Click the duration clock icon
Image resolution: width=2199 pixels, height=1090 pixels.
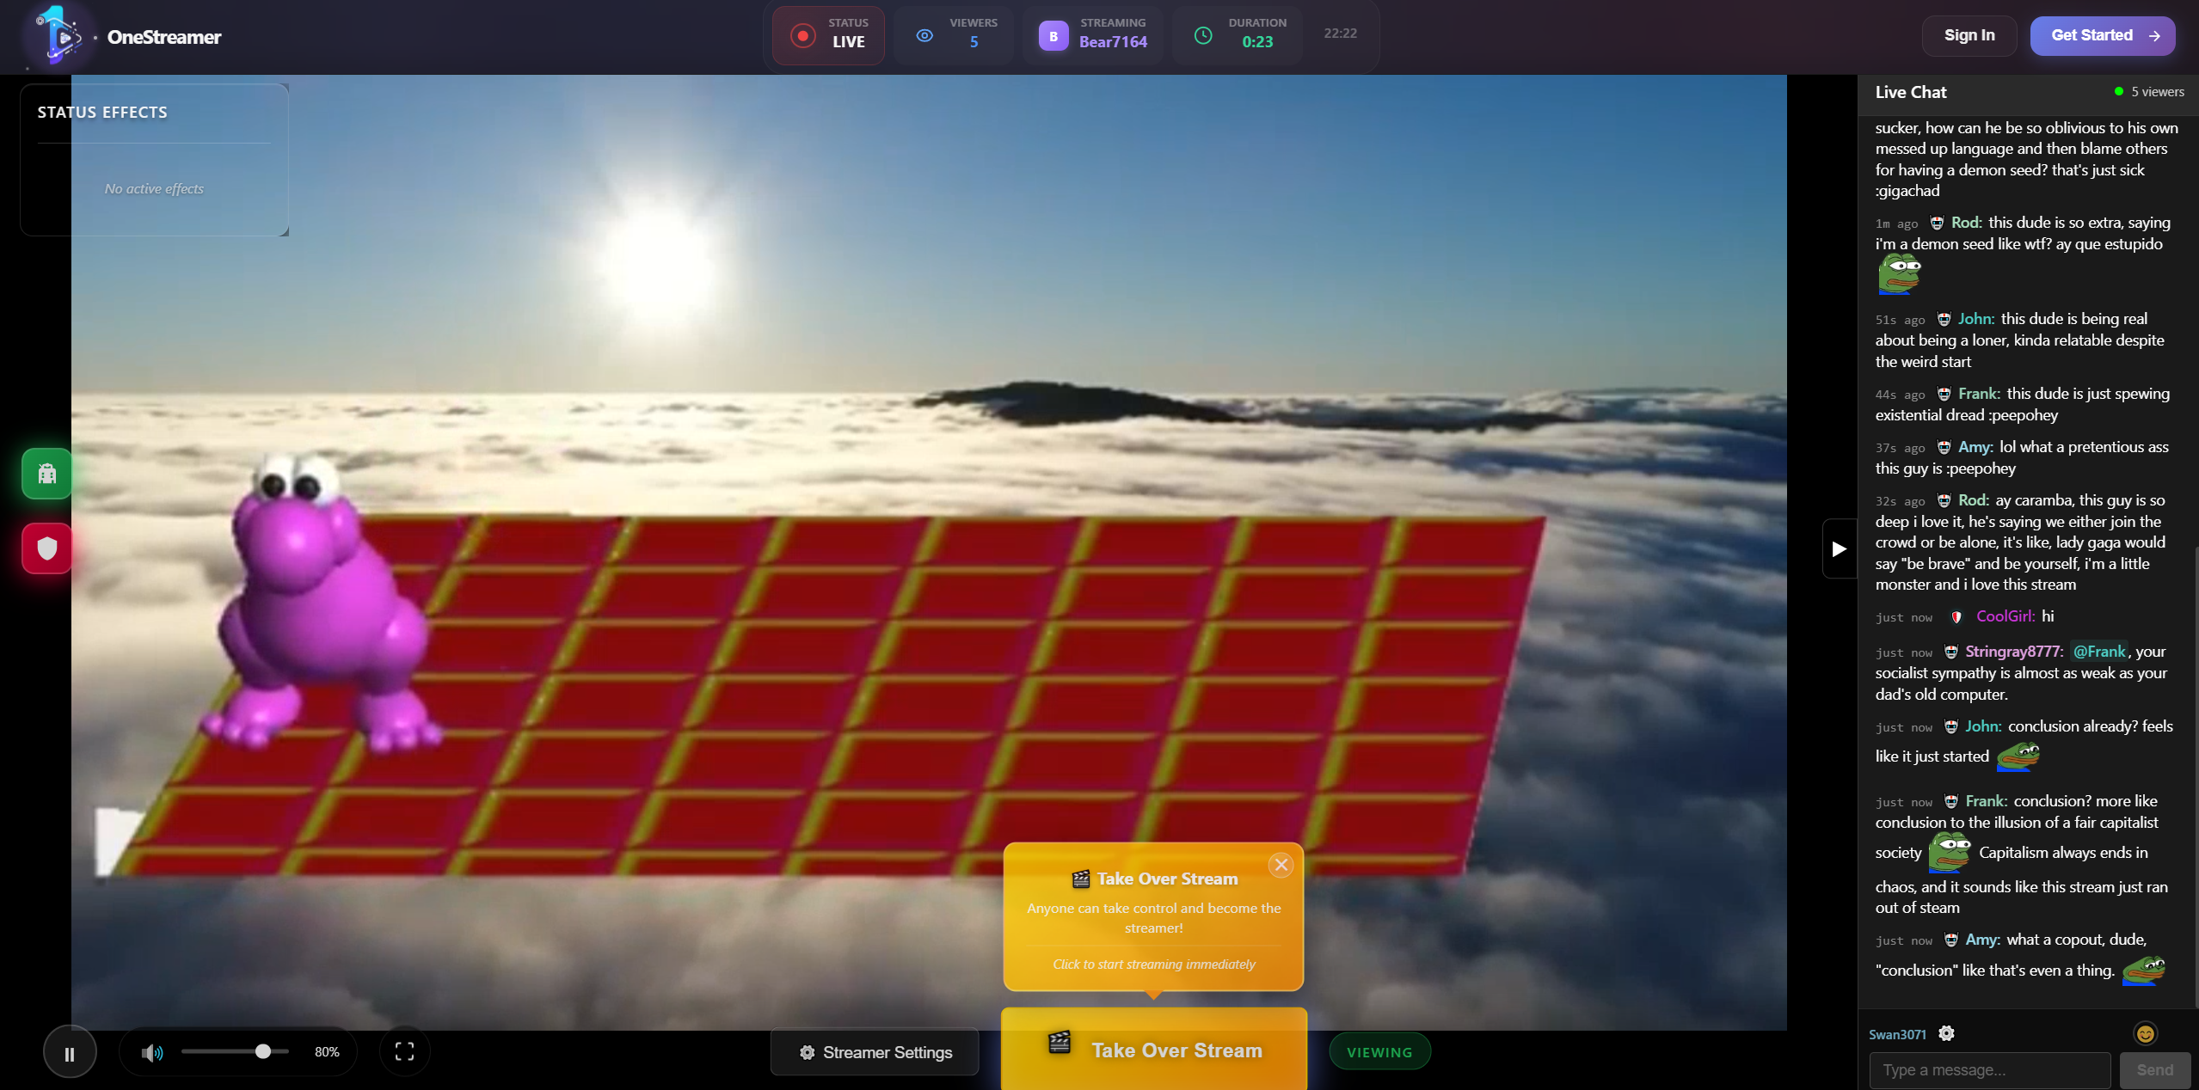1203,35
